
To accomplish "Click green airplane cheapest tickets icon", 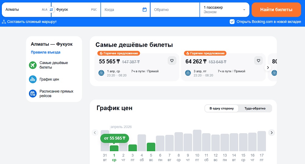I will [33, 65].
